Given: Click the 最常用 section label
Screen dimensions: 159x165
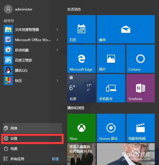Looking at the screenshot, I should pyautogui.click(x=9, y=21).
